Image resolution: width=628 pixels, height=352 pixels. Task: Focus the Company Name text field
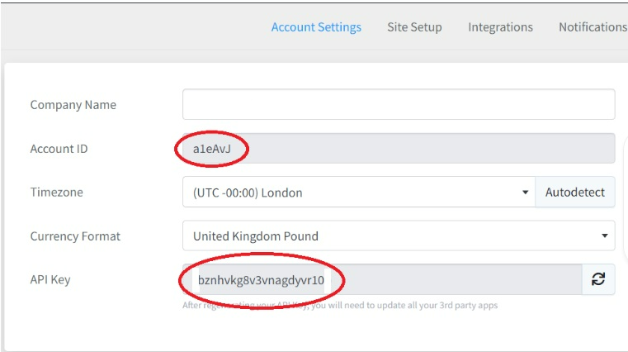[399, 105]
